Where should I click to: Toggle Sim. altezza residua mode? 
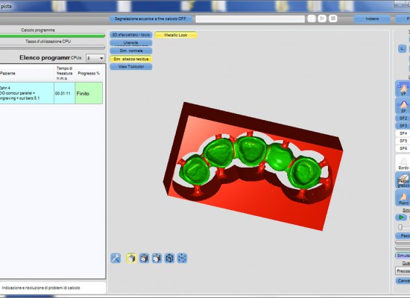[x=131, y=59]
